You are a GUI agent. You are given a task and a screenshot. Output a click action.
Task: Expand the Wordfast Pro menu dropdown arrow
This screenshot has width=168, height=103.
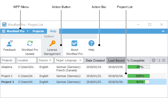point(28,31)
